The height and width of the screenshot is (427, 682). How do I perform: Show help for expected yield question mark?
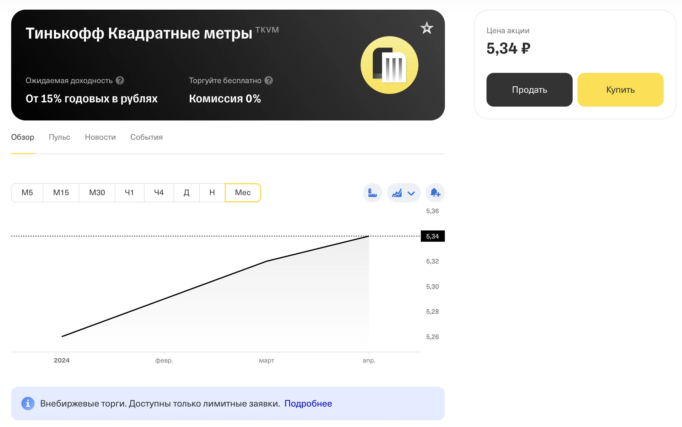[120, 80]
